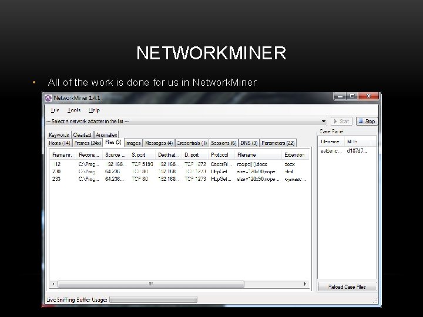The image size is (423, 317).
Task: Minimize the NetworkMiner window
Action: coord(340,96)
